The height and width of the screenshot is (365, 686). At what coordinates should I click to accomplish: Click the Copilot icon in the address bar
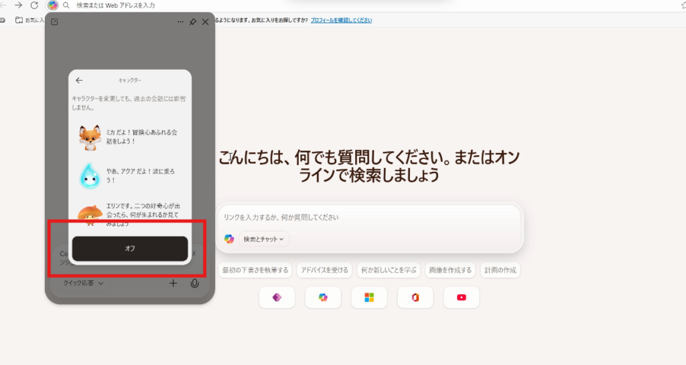click(x=53, y=5)
